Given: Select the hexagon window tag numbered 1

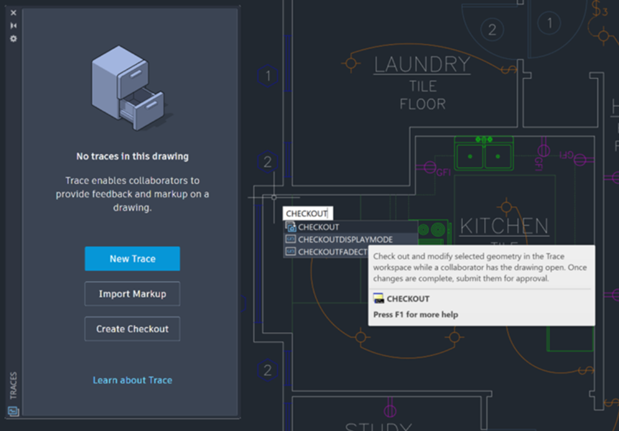Looking at the screenshot, I should (x=267, y=76).
